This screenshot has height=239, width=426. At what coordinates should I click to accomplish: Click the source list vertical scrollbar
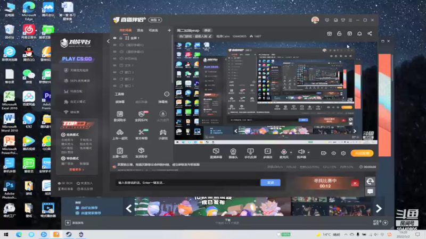[x=172, y=58]
